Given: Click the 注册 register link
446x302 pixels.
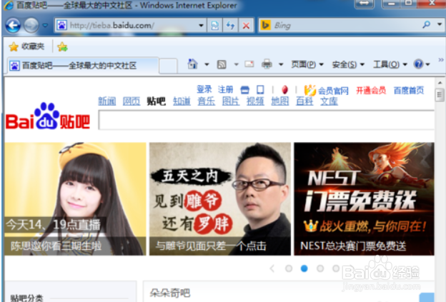Looking at the screenshot, I should click(x=226, y=89).
